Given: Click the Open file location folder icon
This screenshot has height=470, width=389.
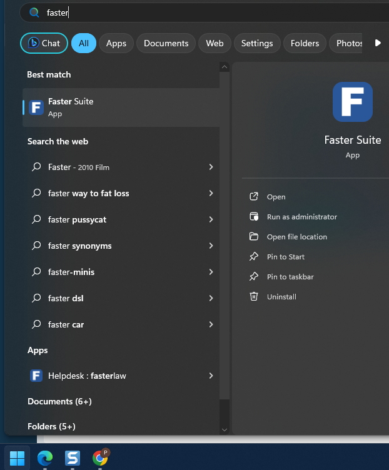Looking at the screenshot, I should pos(254,236).
